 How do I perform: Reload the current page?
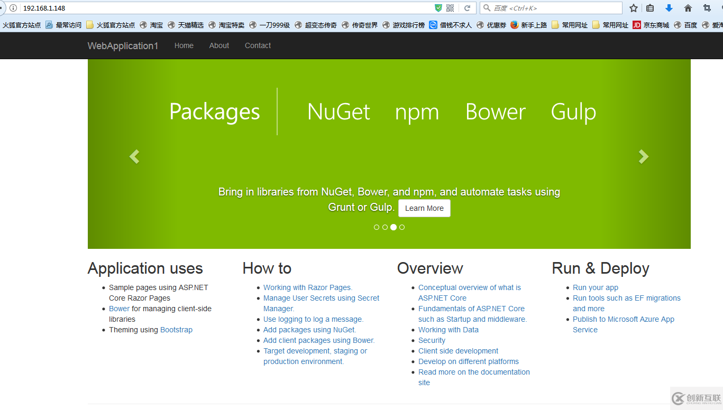[468, 8]
